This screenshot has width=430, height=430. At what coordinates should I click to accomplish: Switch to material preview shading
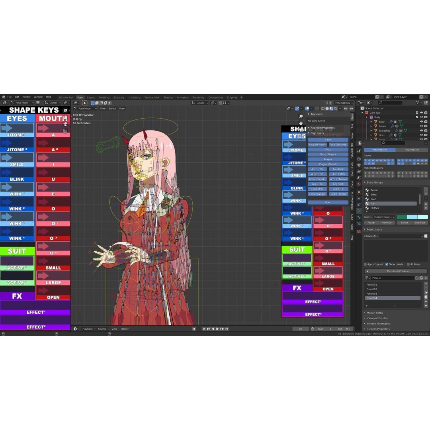pyautogui.click(x=331, y=109)
